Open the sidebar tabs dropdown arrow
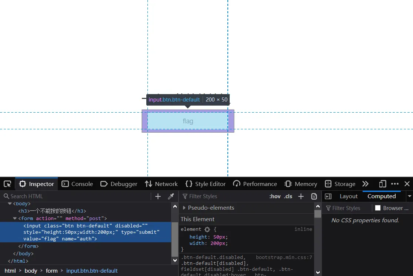Viewport: 413px width, 276px height. tap(409, 196)
